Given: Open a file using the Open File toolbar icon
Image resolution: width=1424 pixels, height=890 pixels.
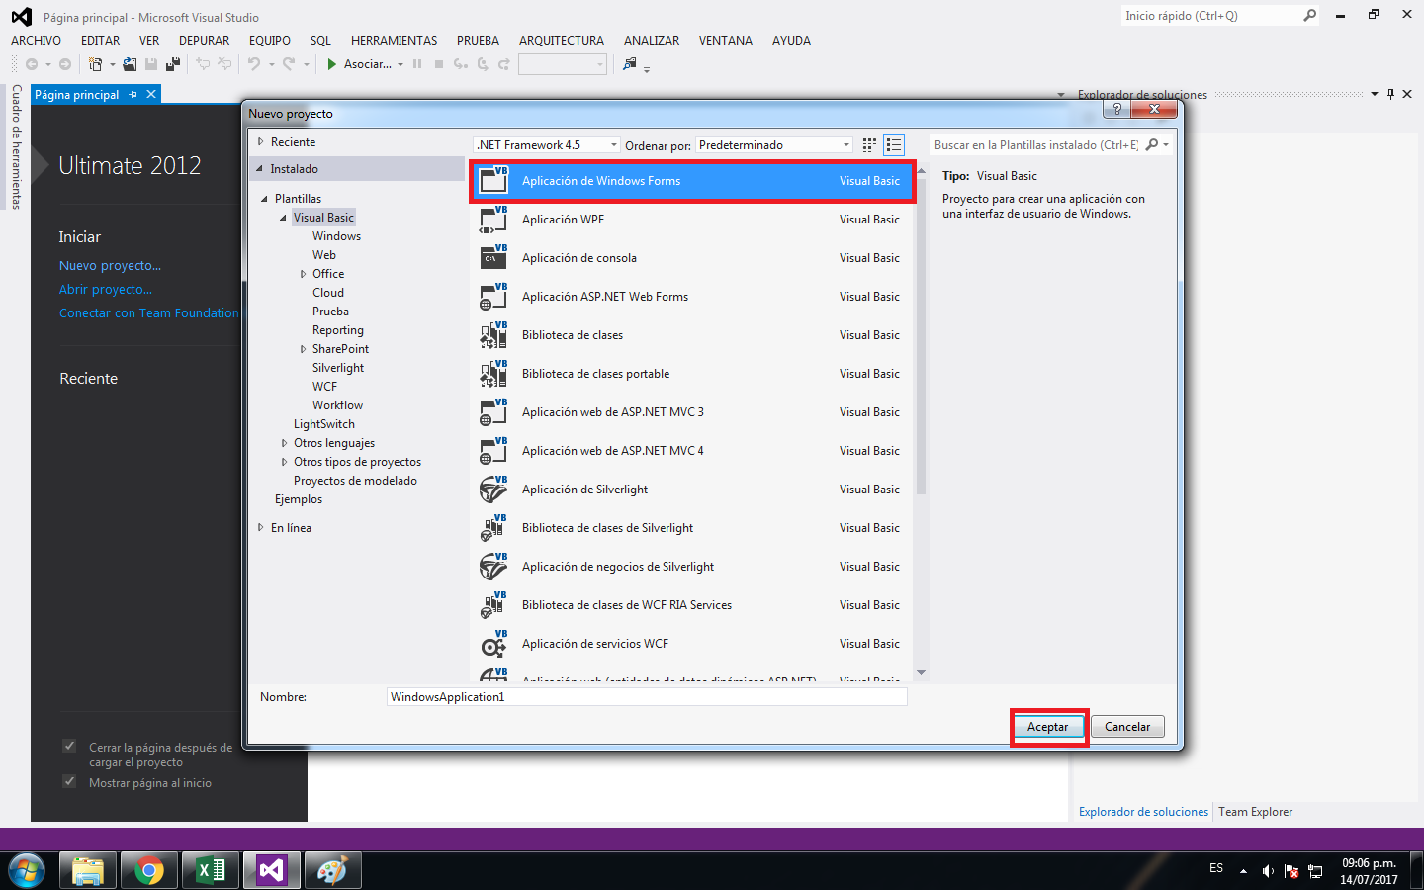Looking at the screenshot, I should click(x=130, y=63).
